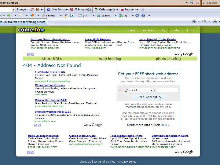The width and height of the screenshot is (220, 165).
Task: Open the Features nav item
Action: 148,30
